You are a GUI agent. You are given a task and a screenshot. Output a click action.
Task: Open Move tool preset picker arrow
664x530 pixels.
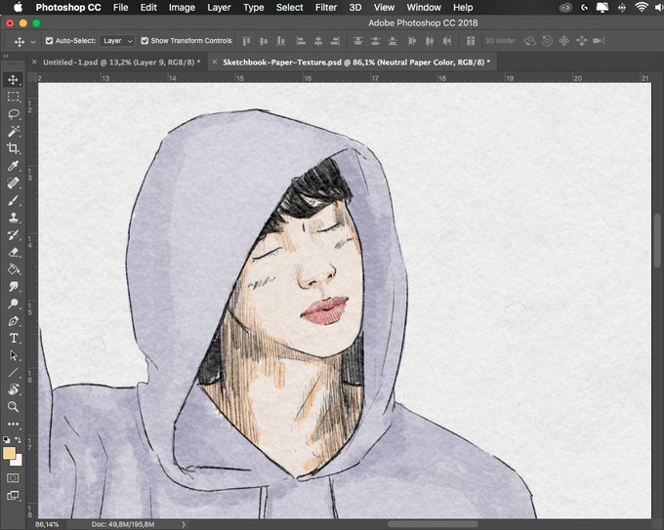coord(33,42)
